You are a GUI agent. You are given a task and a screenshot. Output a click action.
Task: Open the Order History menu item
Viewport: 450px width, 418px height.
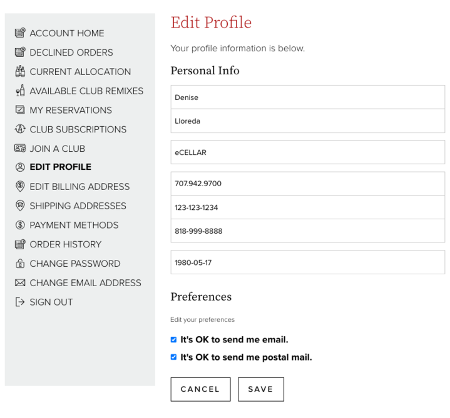tap(66, 244)
